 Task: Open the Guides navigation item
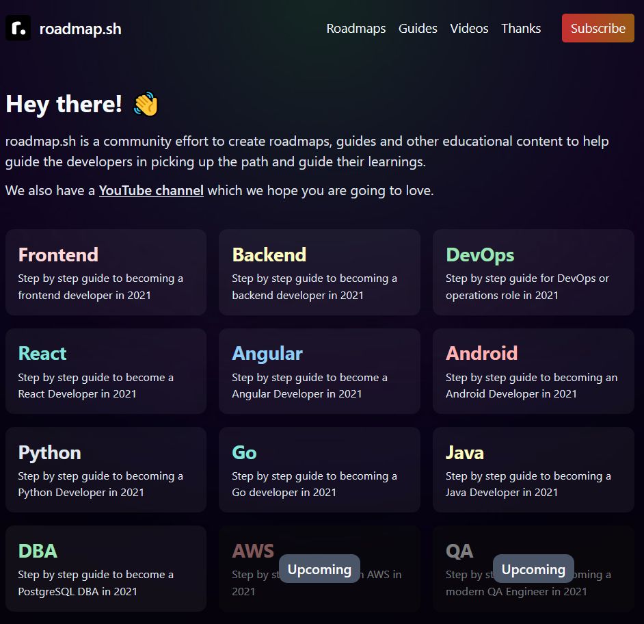tap(418, 29)
